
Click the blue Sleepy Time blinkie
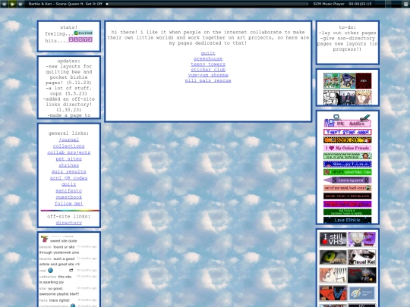[x=348, y=164]
